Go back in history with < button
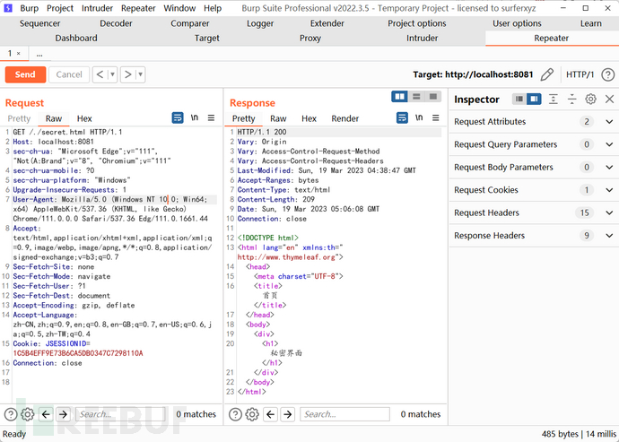Screen dimensions: 619x442 (x=100, y=74)
